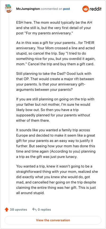Click the paragraph beginning "ESH here"
The image size is (106, 229).
click(x=54, y=28)
